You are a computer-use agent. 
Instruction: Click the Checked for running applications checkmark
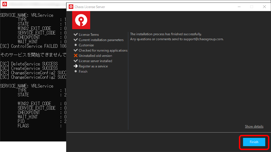pyautogui.click(x=76, y=50)
